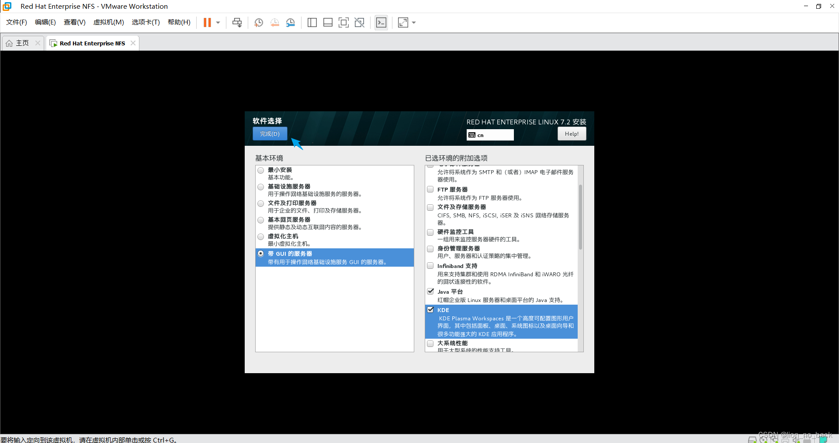
Task: Open the 选项卡(T) menu
Action: point(146,22)
